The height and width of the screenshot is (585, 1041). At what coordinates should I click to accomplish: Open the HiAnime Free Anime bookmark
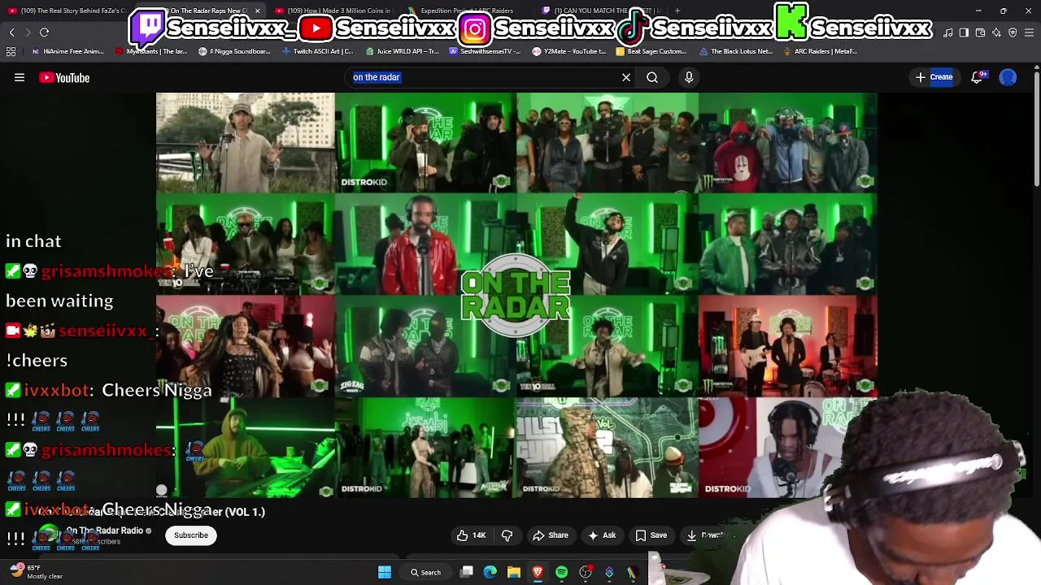point(68,51)
